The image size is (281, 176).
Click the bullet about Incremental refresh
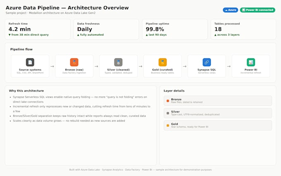click(81, 109)
